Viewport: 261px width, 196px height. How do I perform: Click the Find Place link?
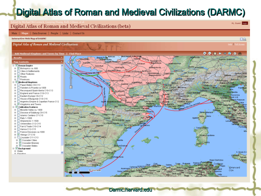coord(75,54)
